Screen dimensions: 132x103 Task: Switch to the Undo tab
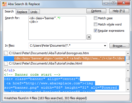tap(34, 12)
